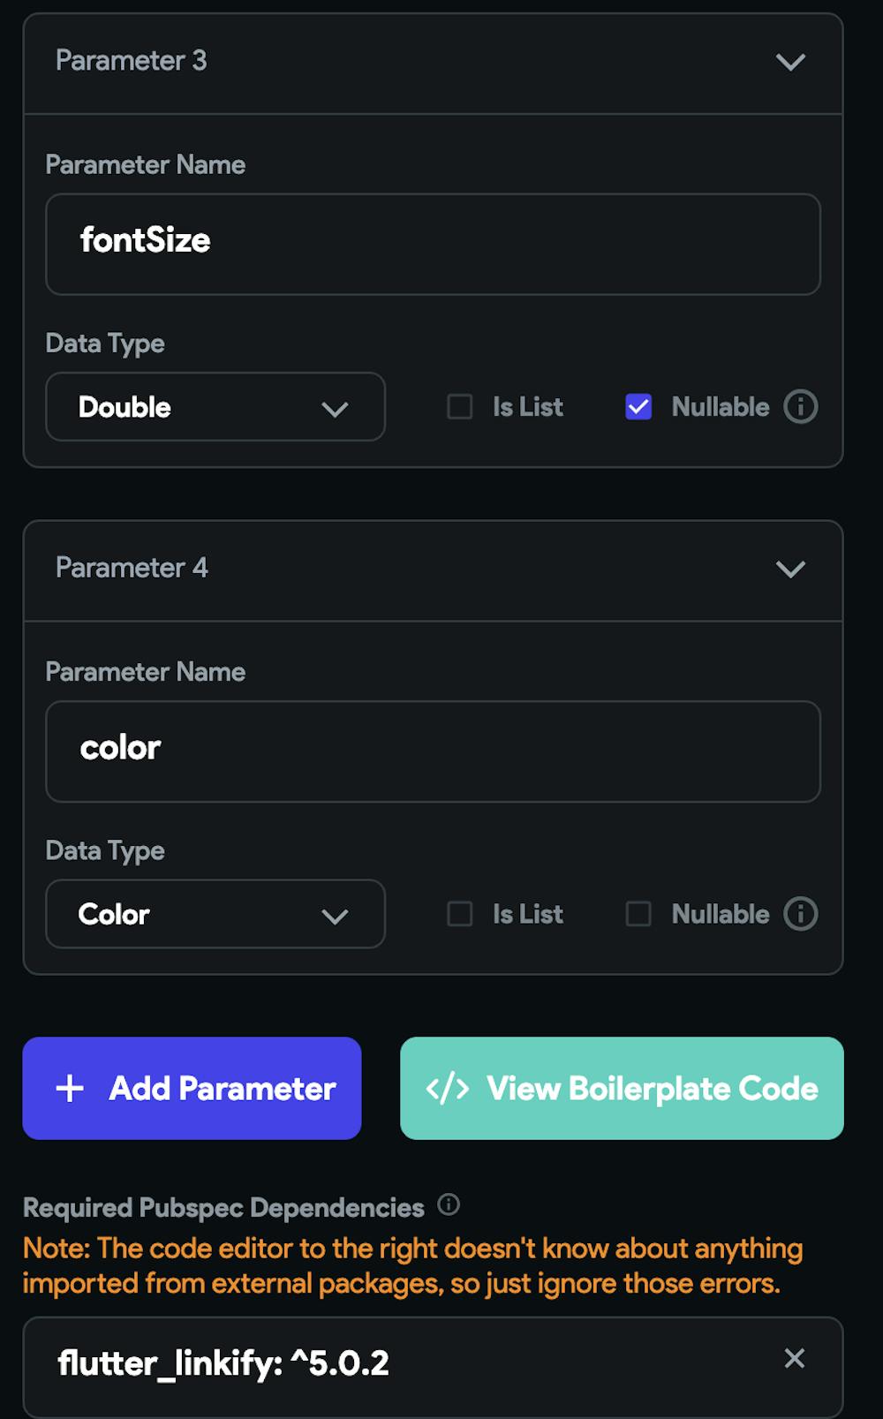Click info icon next to fontSize Nullable
Viewport: 883px width, 1419px height.
(800, 407)
